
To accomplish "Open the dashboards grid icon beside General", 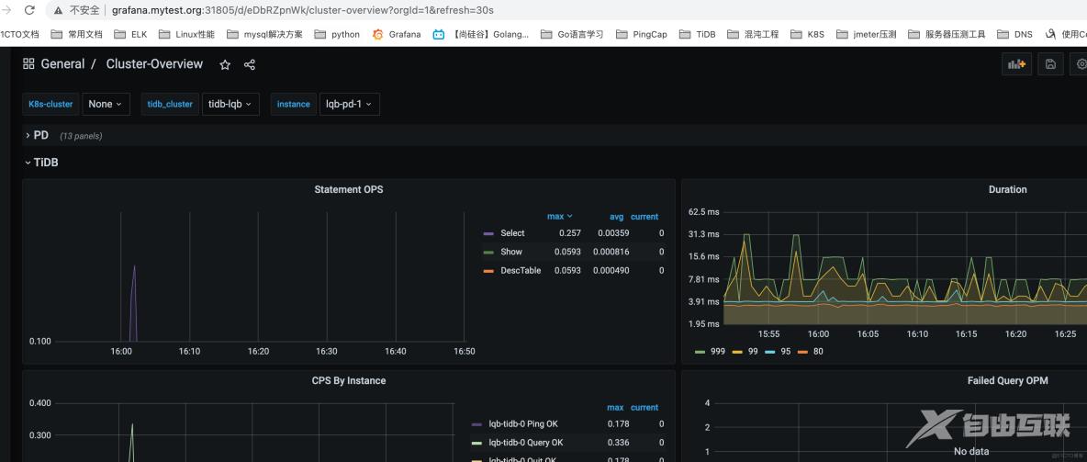I will [x=28, y=63].
